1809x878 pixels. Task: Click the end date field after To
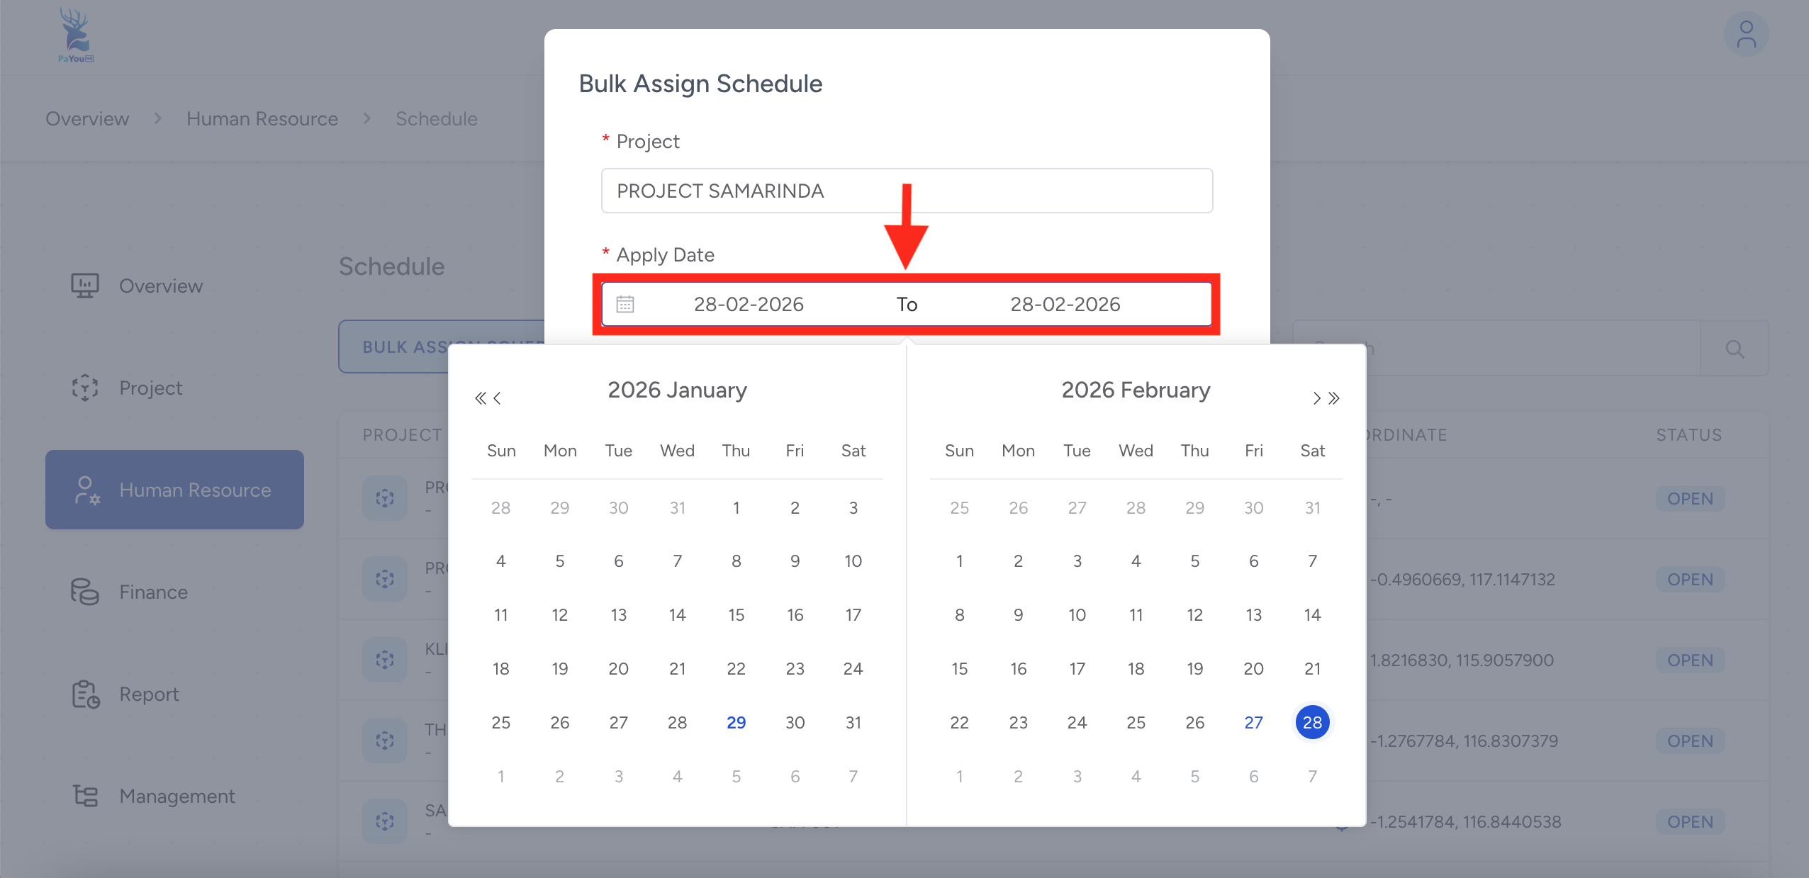coord(1065,305)
